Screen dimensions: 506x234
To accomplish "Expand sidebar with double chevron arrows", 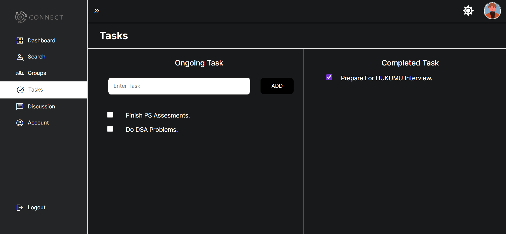I will (97, 11).
